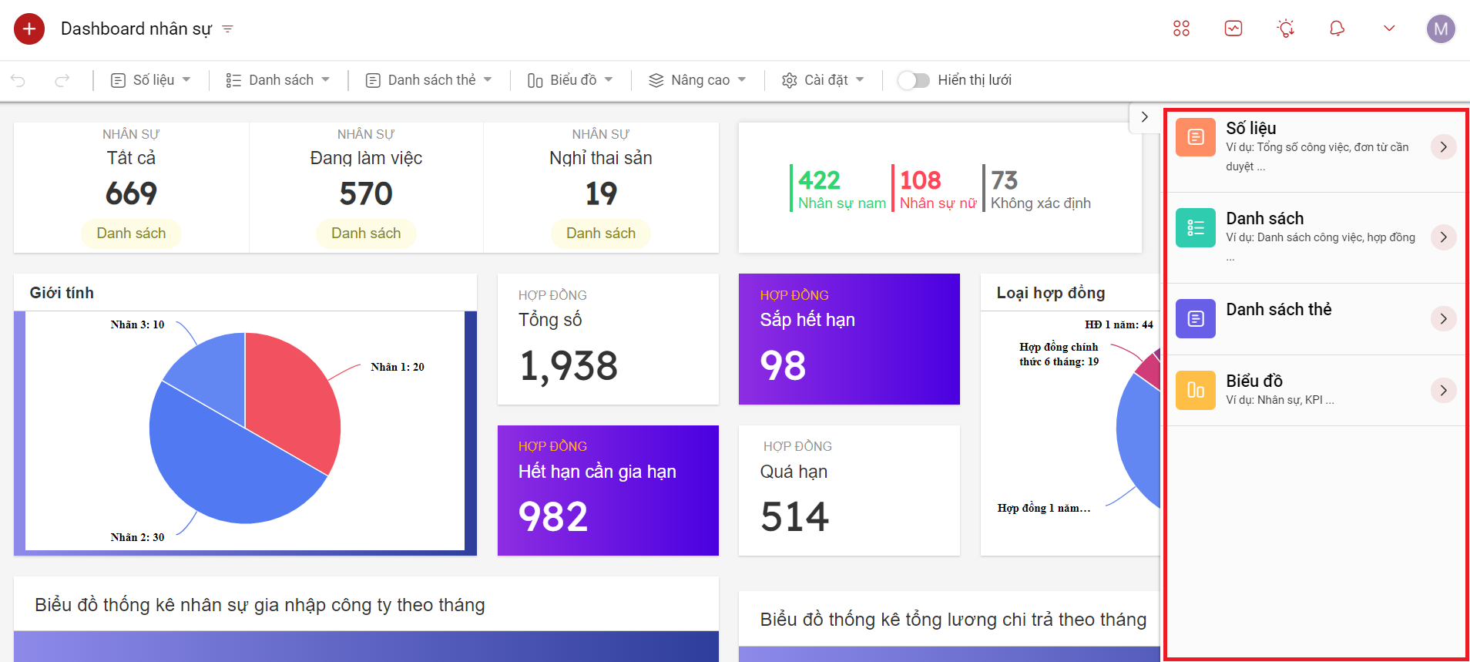
Task: Click the red plus add button
Action: click(29, 29)
